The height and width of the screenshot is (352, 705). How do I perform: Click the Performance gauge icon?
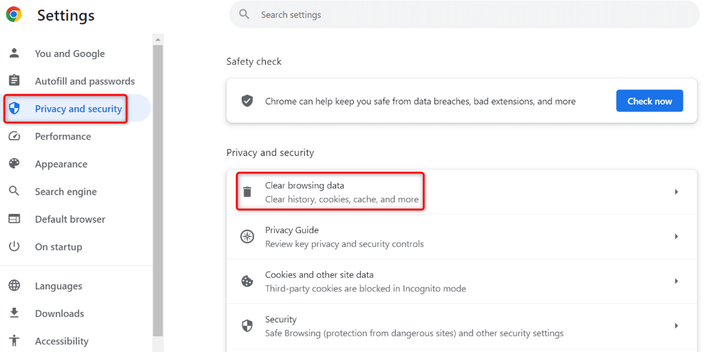pos(14,136)
